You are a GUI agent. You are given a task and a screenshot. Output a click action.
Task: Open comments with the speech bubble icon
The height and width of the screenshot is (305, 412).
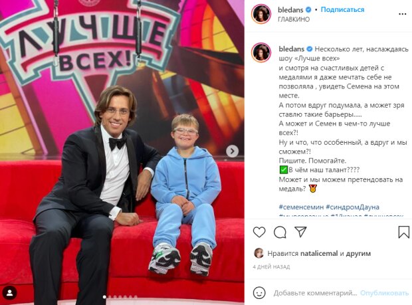click(x=280, y=232)
